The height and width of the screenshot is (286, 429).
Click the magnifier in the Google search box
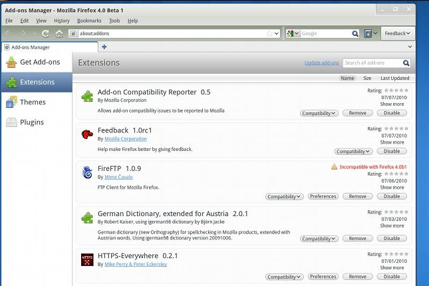pyautogui.click(x=355, y=33)
